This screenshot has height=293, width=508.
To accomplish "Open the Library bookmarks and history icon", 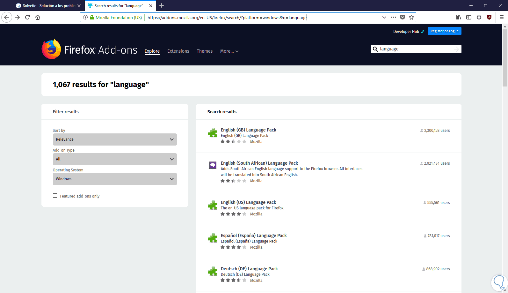I will click(459, 17).
